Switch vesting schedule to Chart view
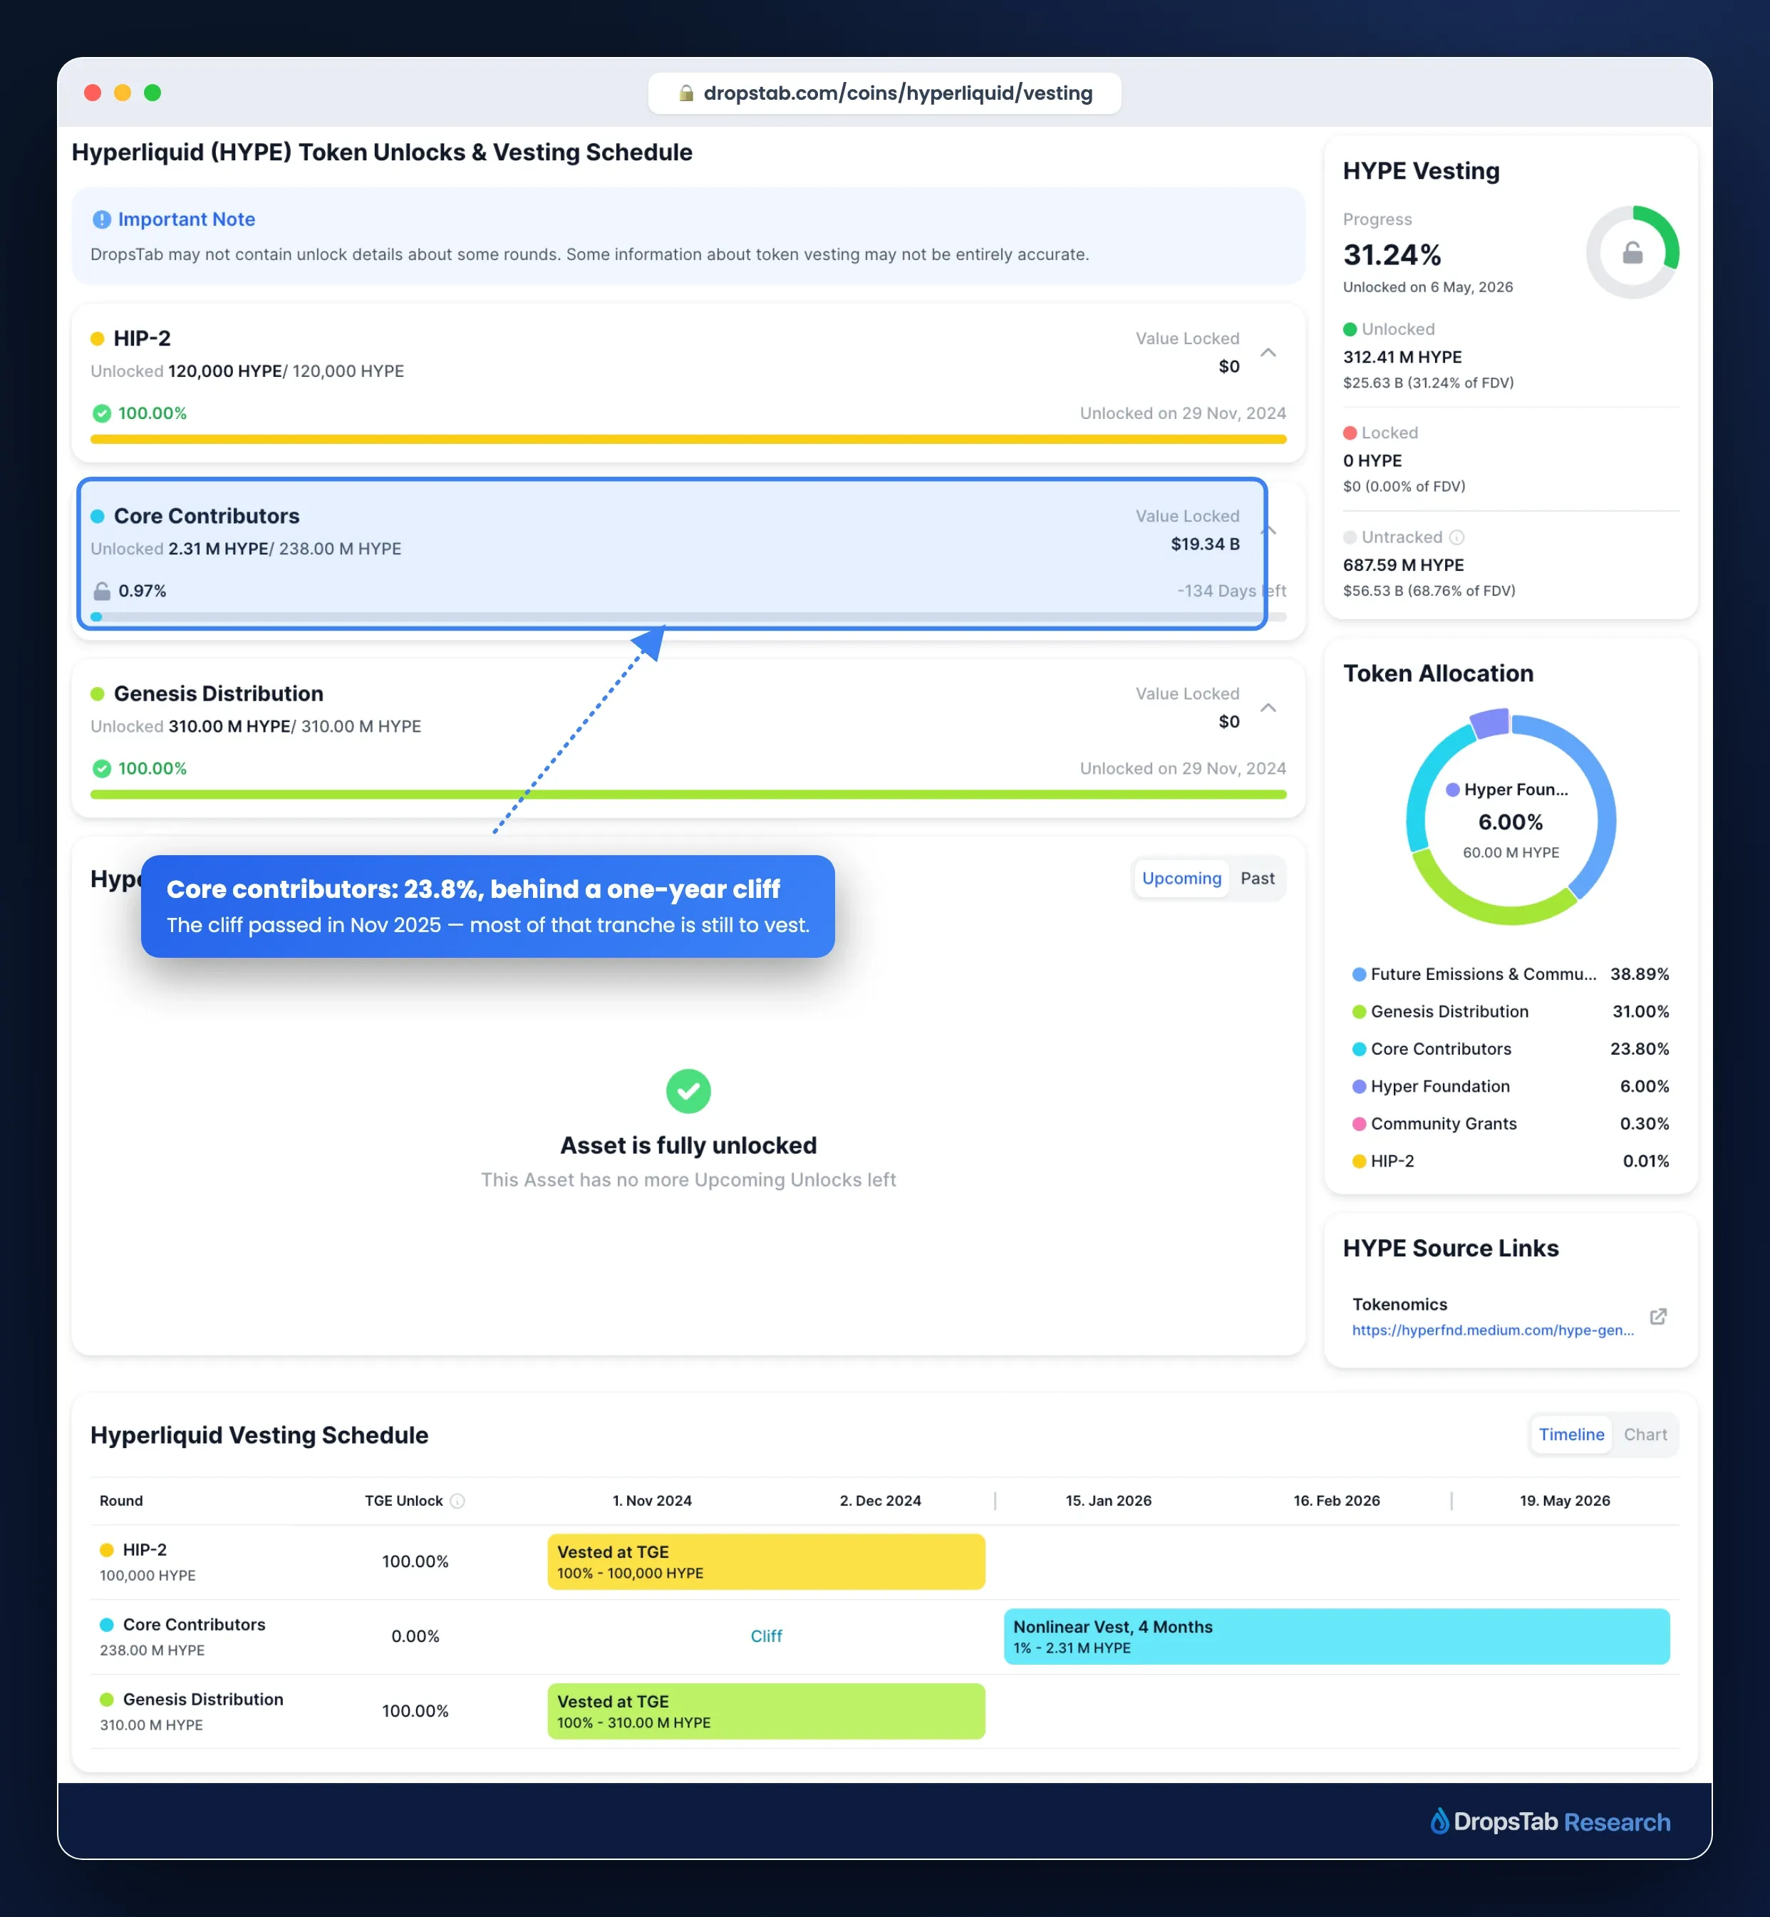The height and width of the screenshot is (1917, 1770). (1645, 1434)
